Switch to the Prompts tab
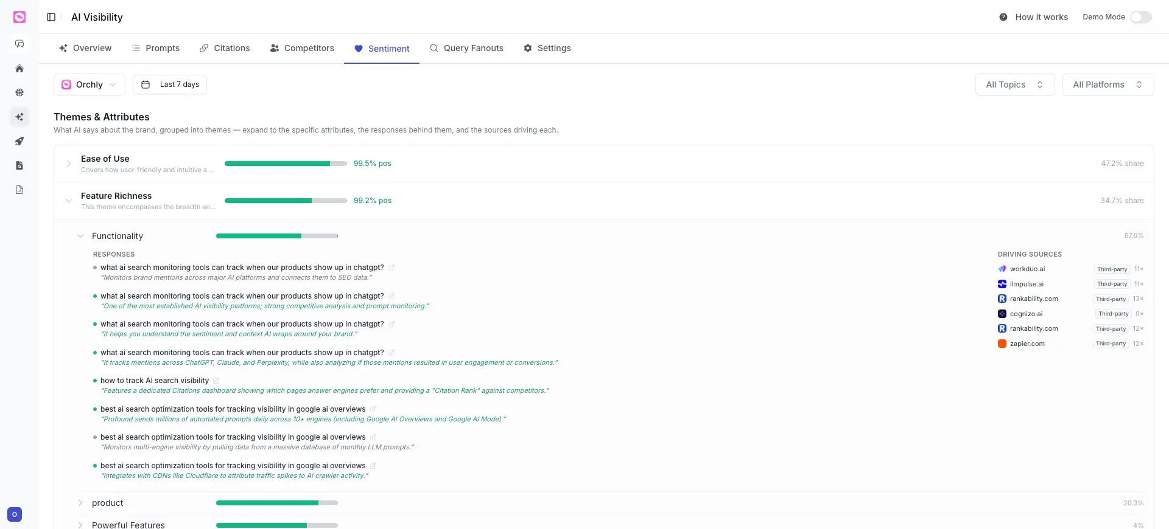 (x=156, y=48)
